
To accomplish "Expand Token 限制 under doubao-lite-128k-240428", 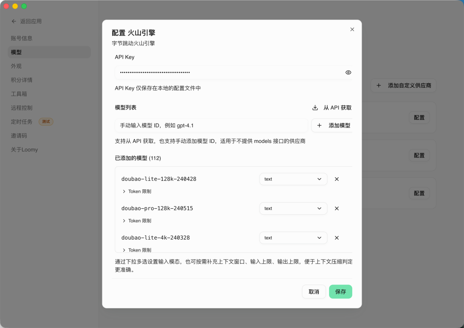I will point(137,191).
